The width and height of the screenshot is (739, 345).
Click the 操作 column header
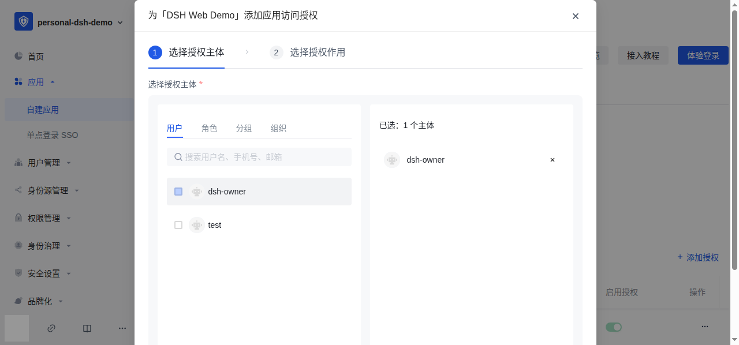coord(697,292)
